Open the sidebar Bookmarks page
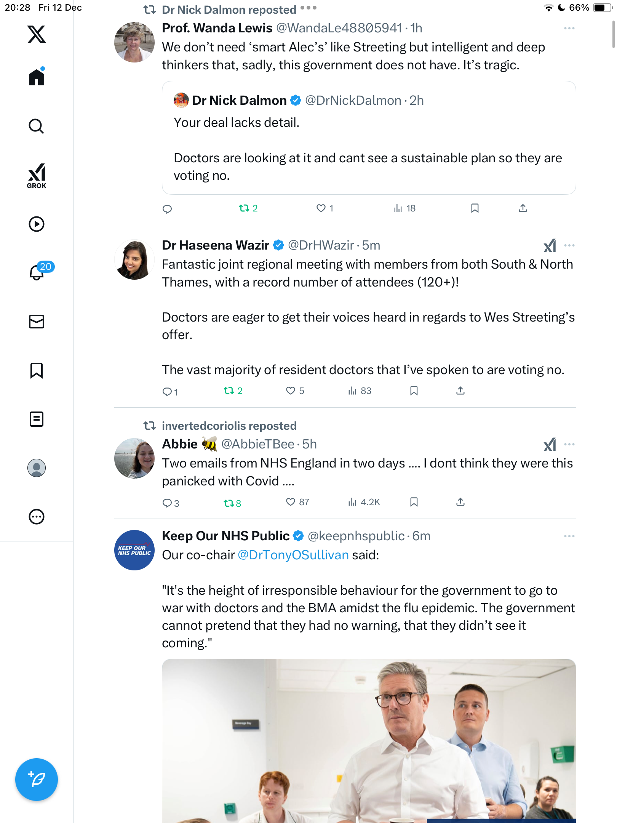The height and width of the screenshot is (823, 617). tap(37, 370)
